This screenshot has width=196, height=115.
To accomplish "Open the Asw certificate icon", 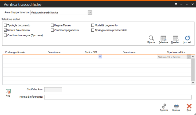I will [8, 91].
